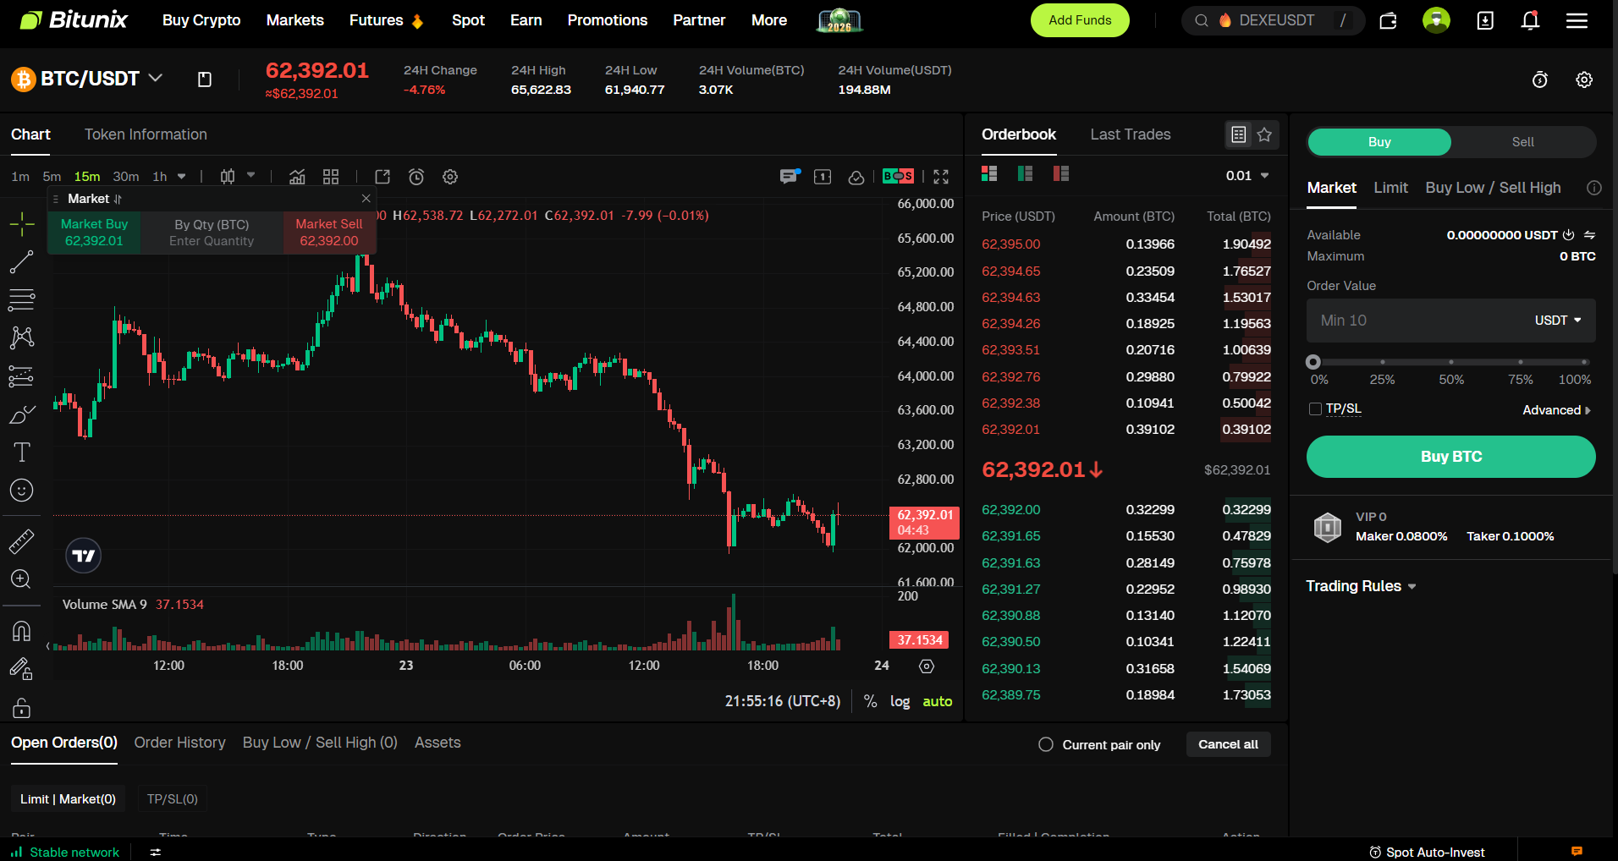Open the emoji icons tool
Screen dimensions: 1618x861
click(22, 491)
